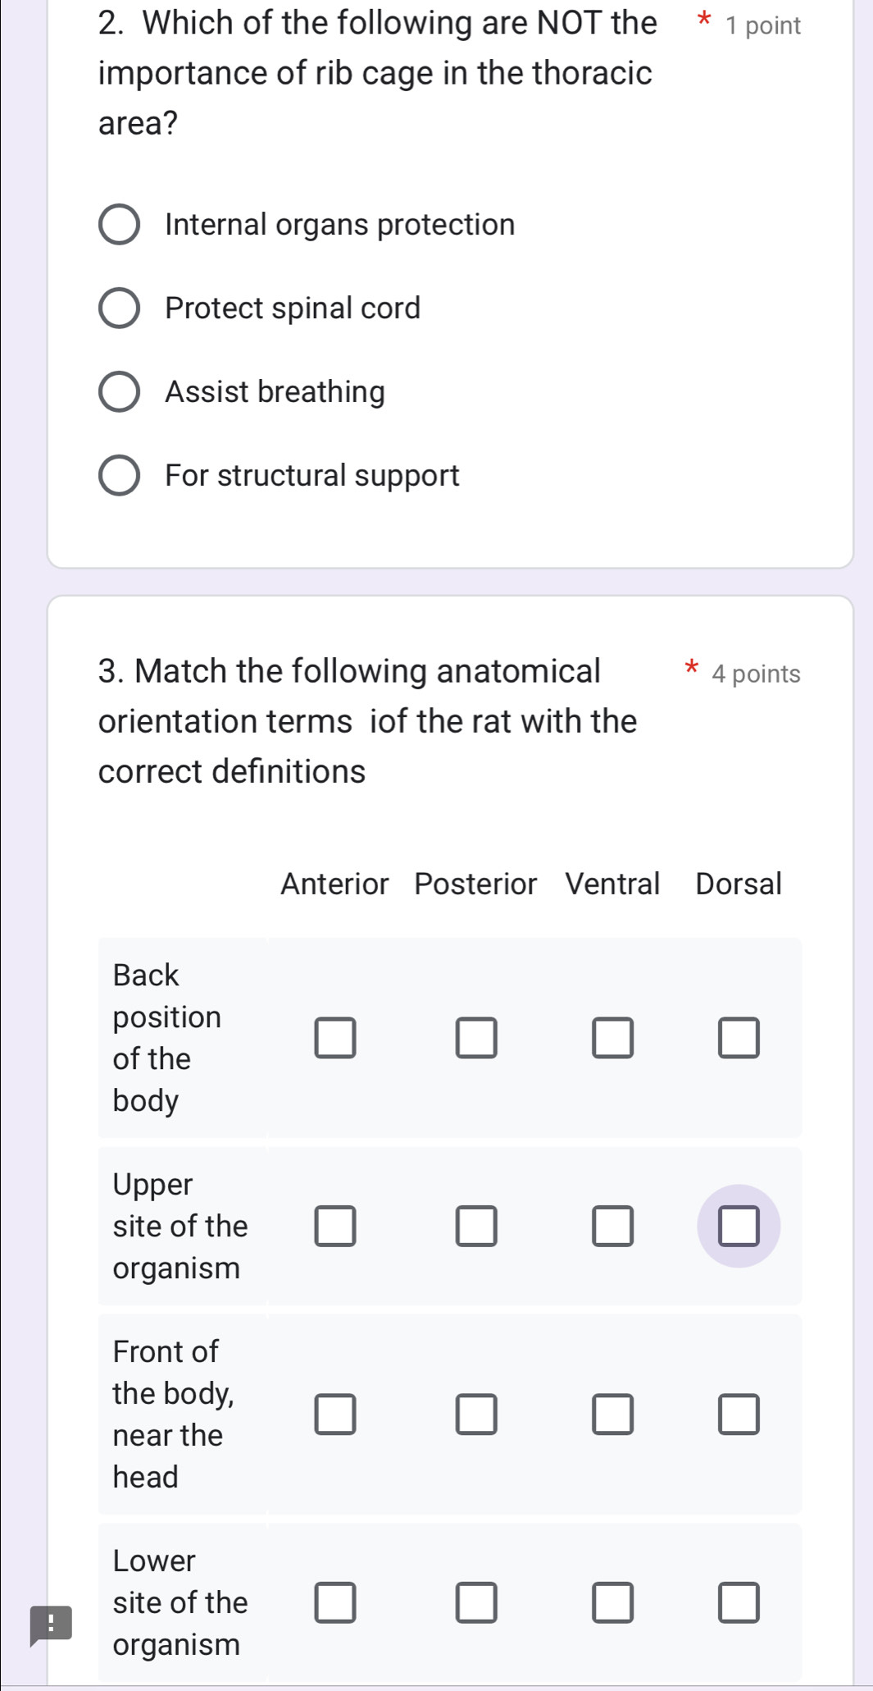Tick Dorsal for "Back position of the body"
Image resolution: width=873 pixels, height=1691 pixels.
[739, 1038]
